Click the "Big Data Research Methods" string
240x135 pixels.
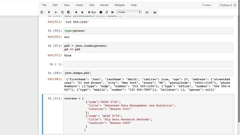(127, 119)
